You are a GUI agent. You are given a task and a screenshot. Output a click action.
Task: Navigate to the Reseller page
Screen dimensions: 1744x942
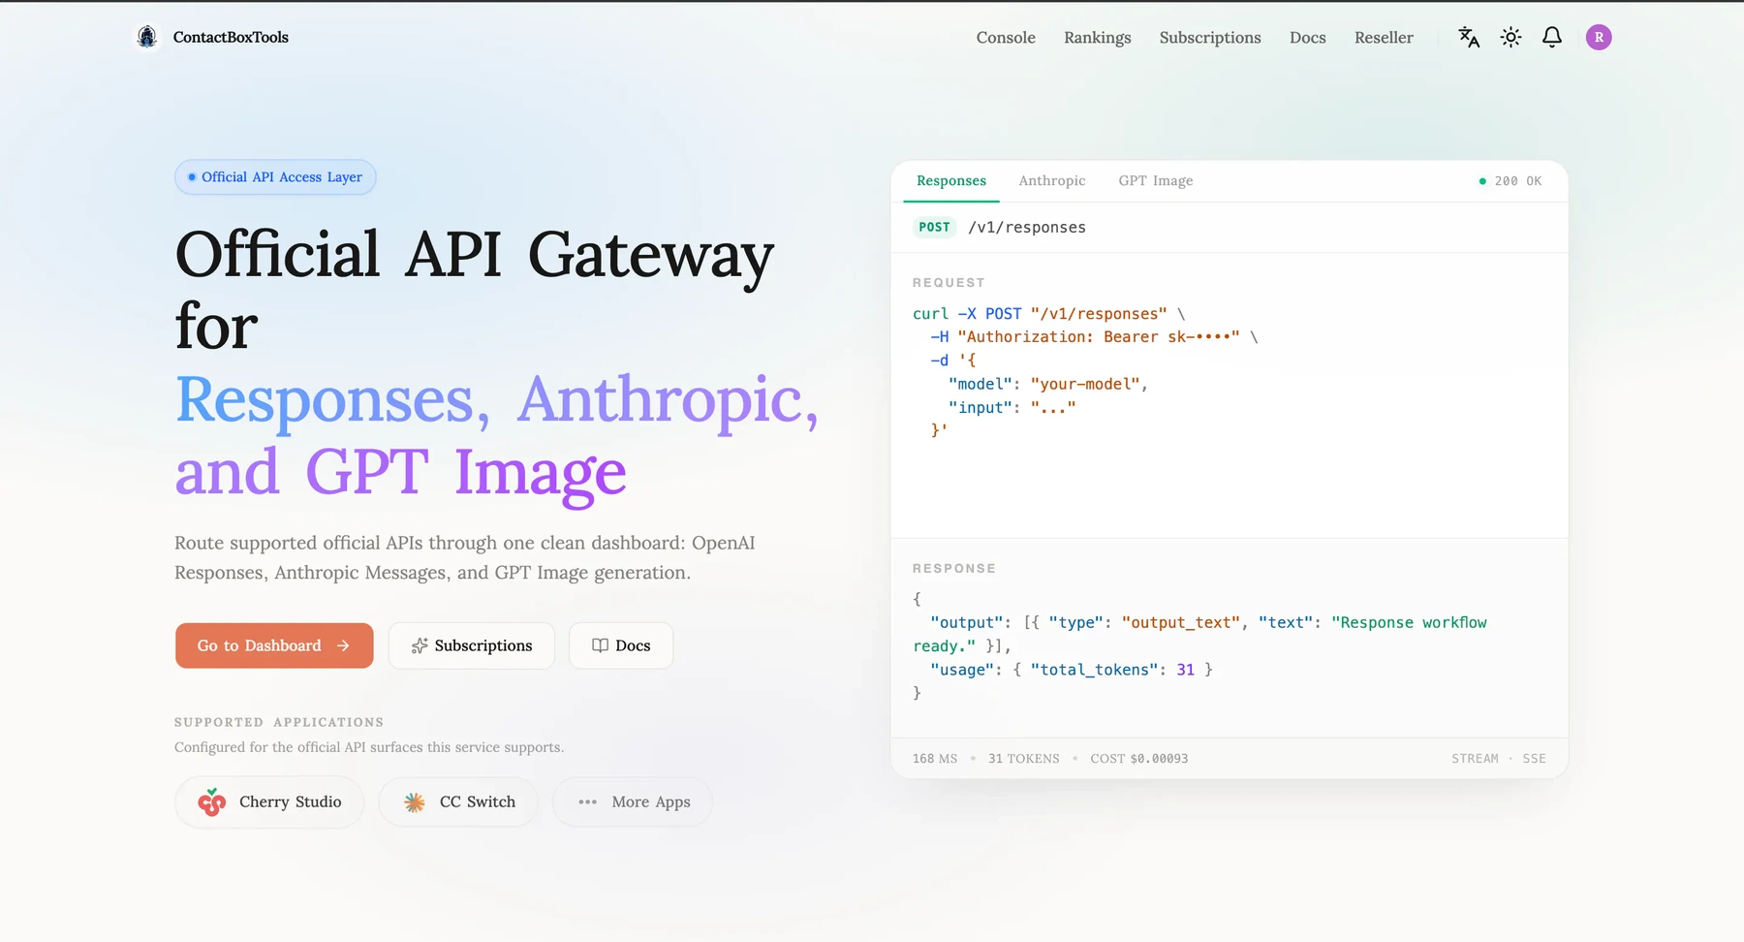point(1384,38)
